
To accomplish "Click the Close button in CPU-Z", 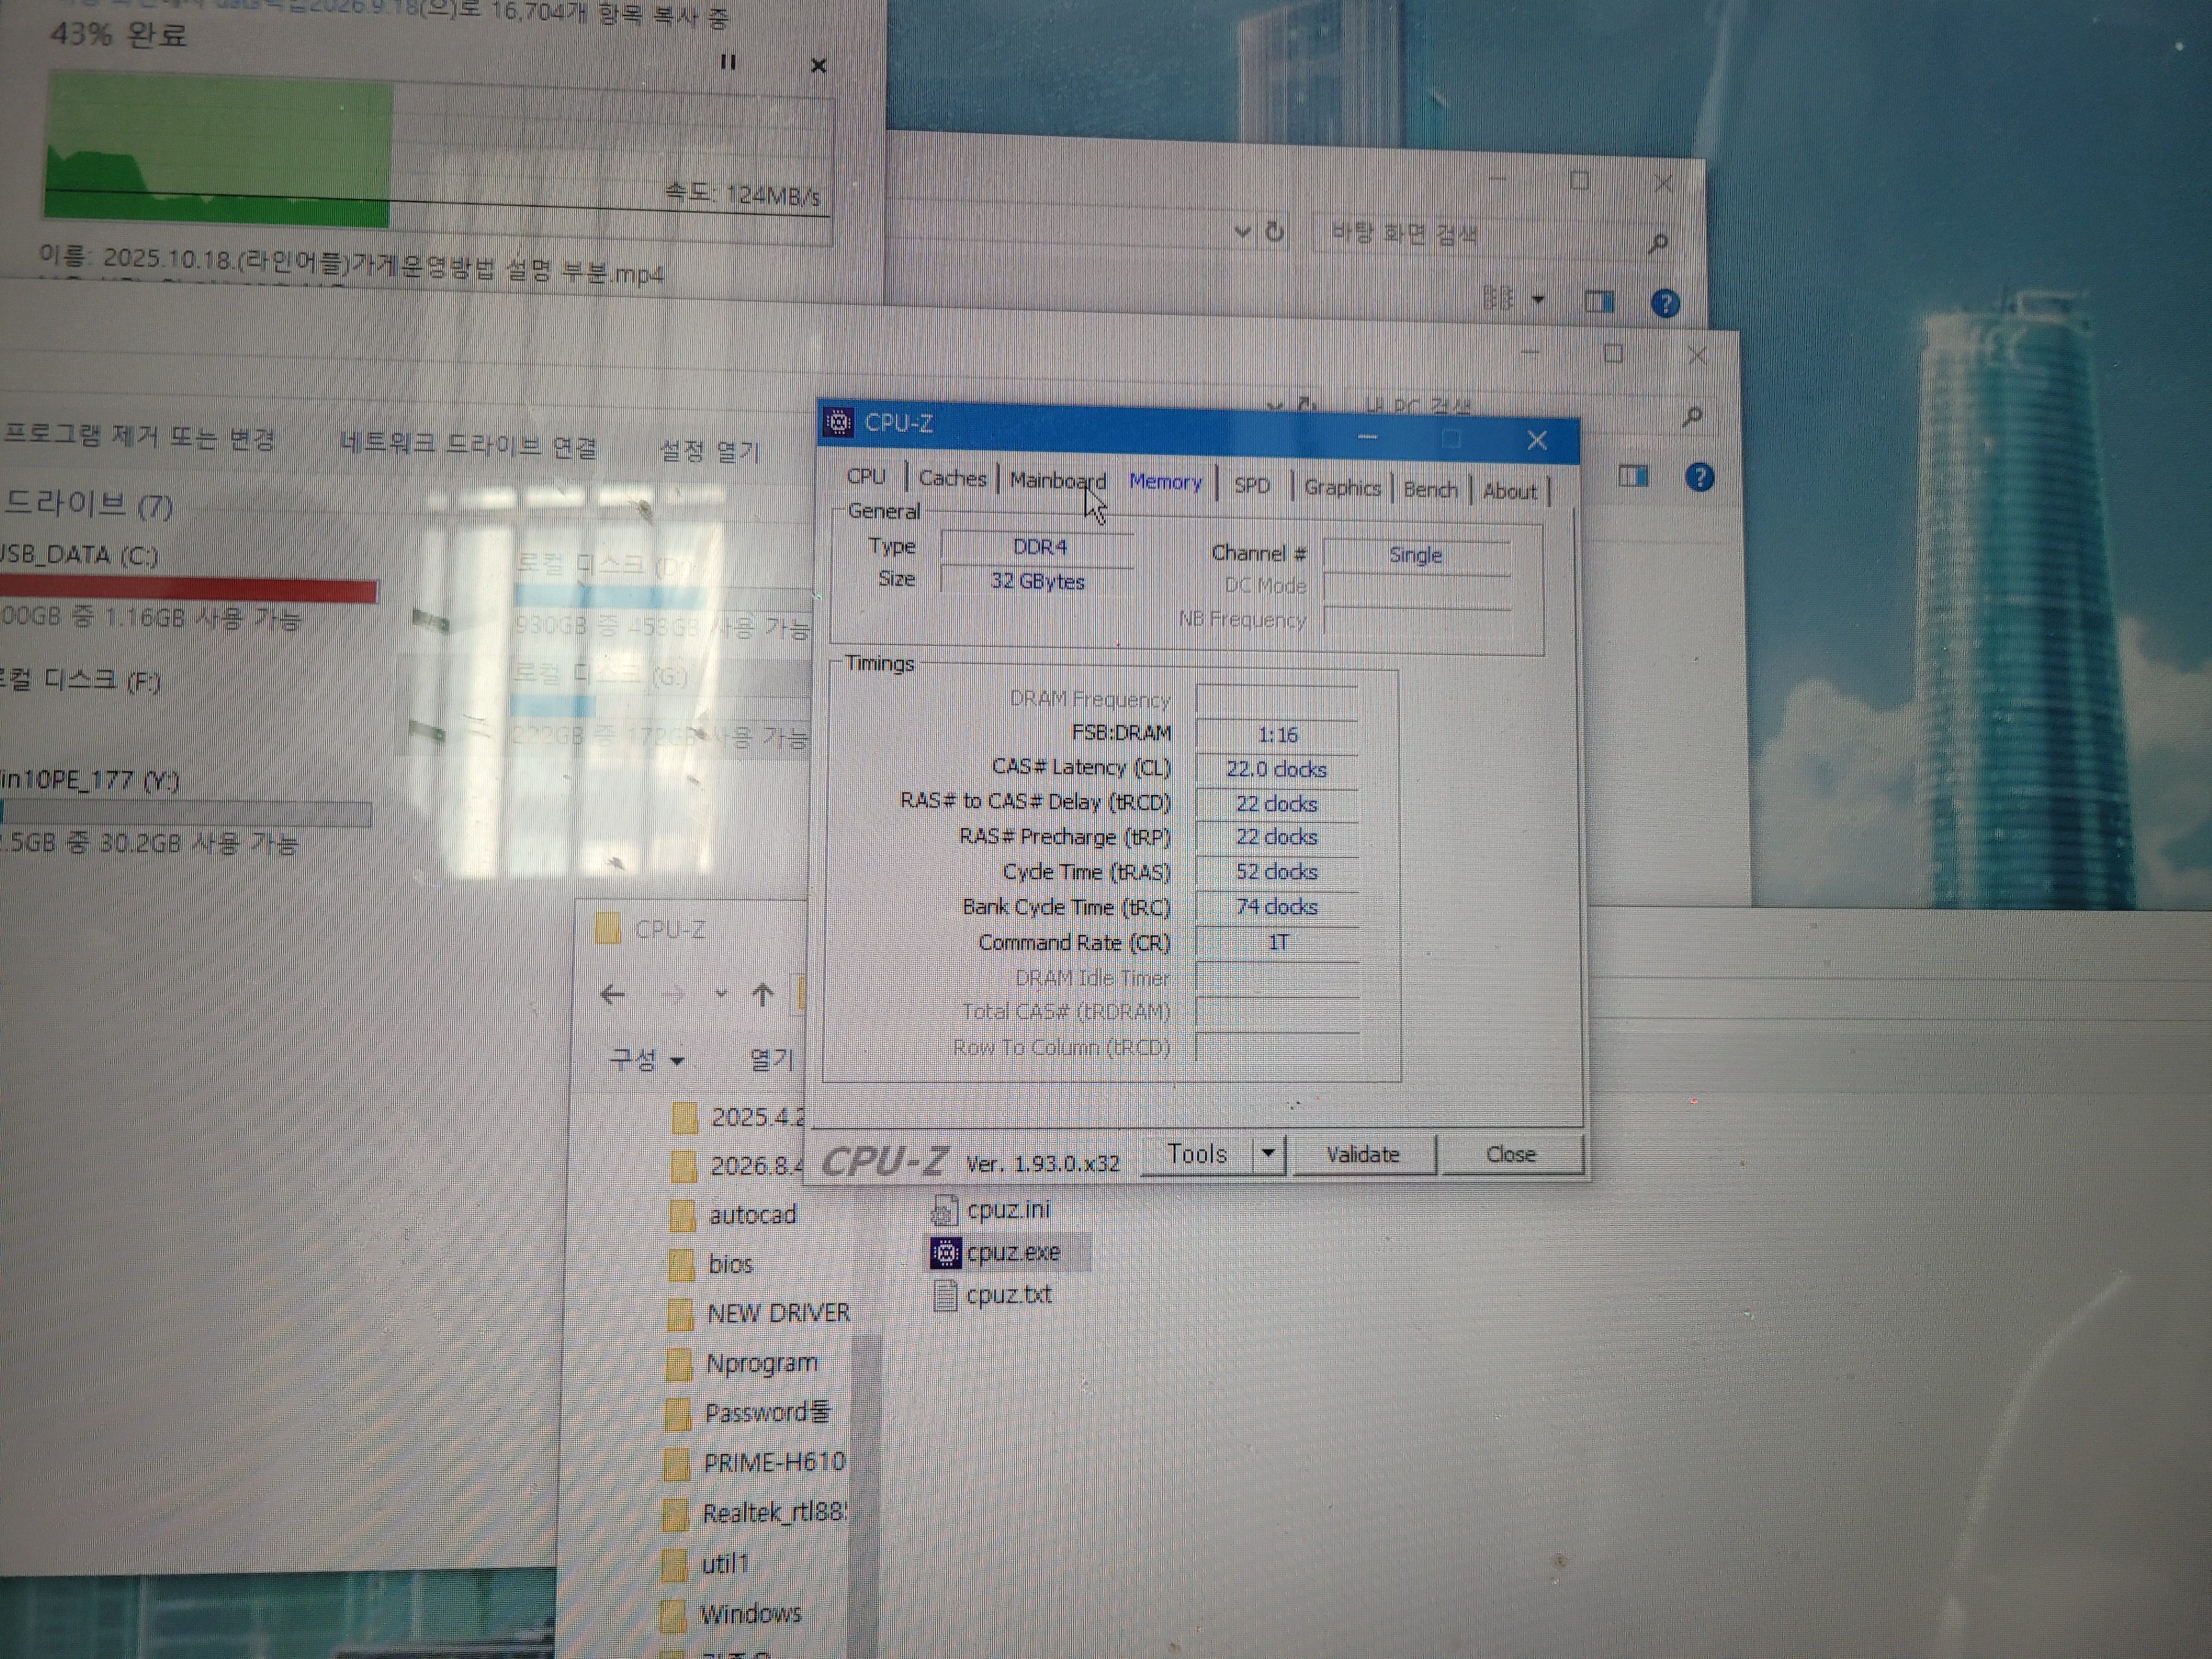I will click(1511, 1155).
